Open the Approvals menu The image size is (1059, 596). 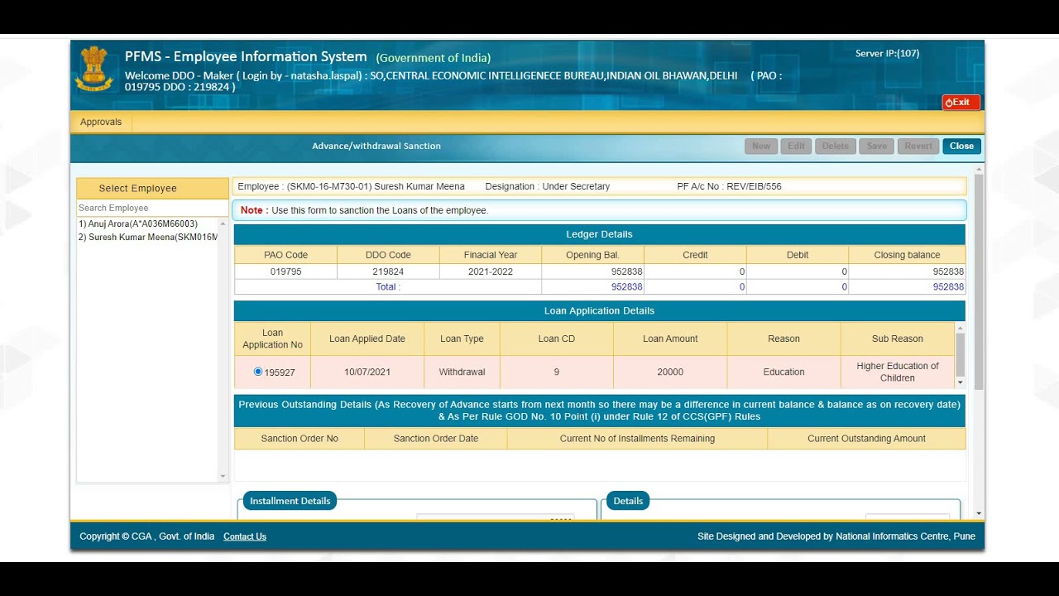[101, 122]
